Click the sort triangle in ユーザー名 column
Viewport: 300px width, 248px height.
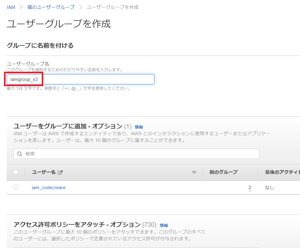(194, 173)
